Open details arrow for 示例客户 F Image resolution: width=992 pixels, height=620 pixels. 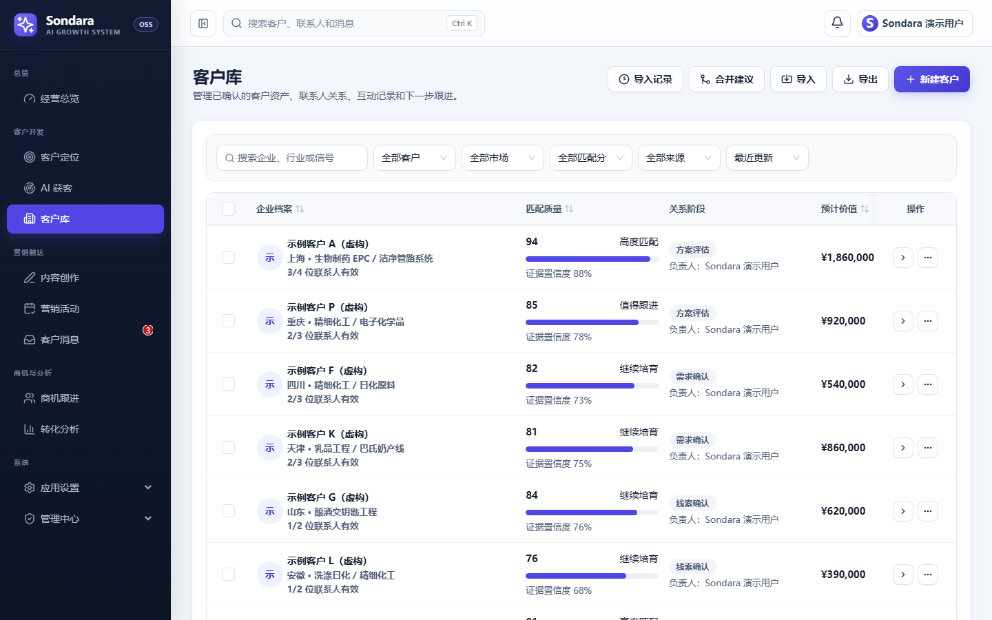[x=903, y=384]
